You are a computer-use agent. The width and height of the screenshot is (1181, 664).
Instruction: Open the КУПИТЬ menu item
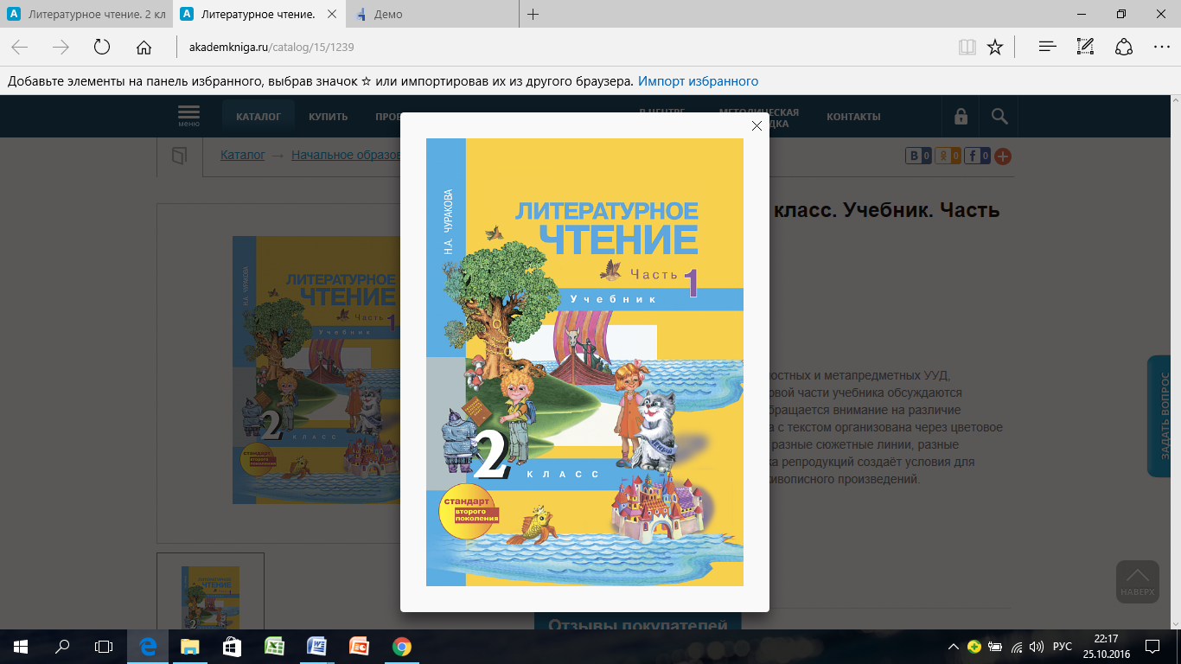[328, 117]
